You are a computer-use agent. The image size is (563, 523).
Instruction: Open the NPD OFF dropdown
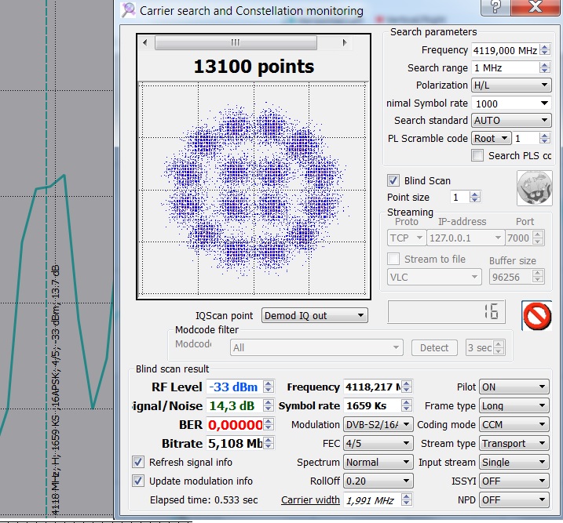pyautogui.click(x=514, y=499)
